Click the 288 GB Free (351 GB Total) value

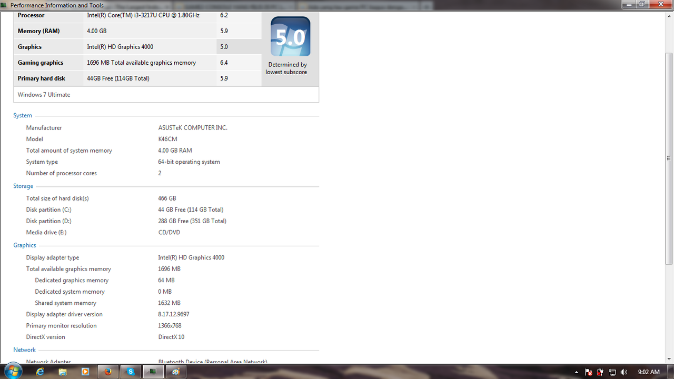[192, 221]
